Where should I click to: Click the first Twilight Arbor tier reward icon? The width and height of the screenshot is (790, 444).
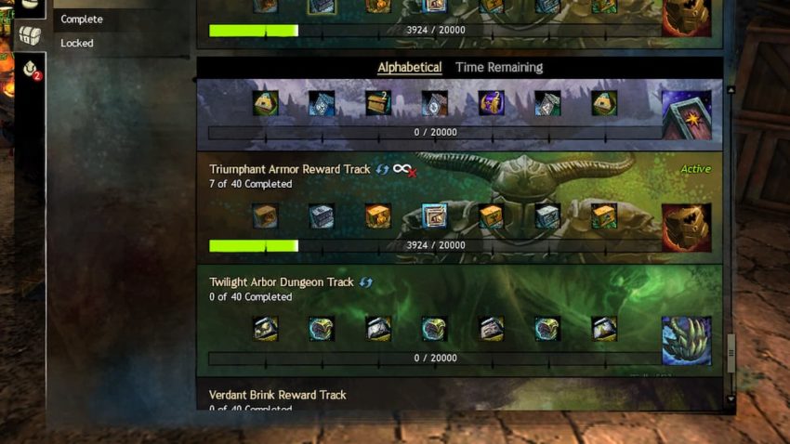coord(265,329)
